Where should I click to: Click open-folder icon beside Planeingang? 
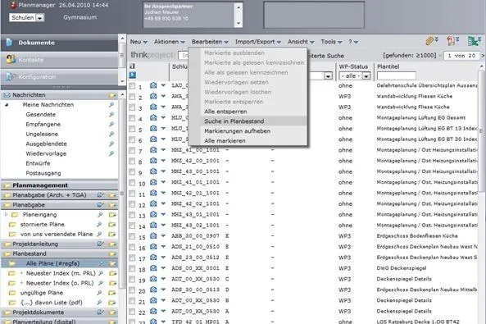(x=112, y=214)
